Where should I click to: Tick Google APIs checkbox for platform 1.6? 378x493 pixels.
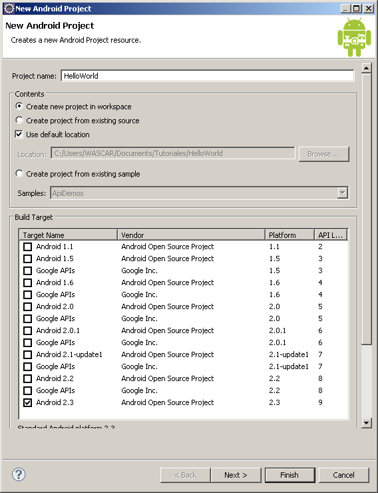pyautogui.click(x=28, y=294)
